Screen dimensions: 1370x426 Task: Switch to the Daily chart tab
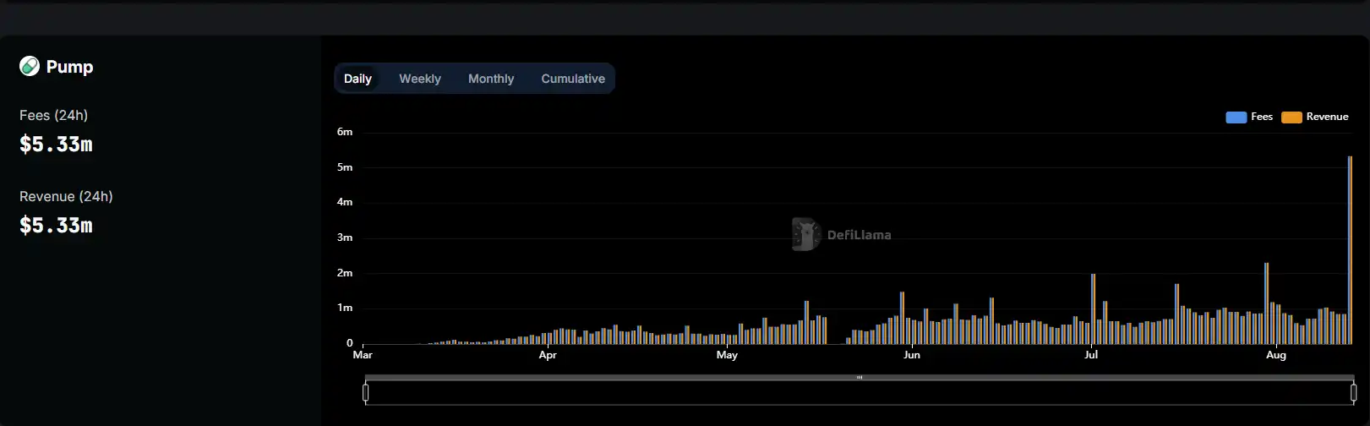358,79
